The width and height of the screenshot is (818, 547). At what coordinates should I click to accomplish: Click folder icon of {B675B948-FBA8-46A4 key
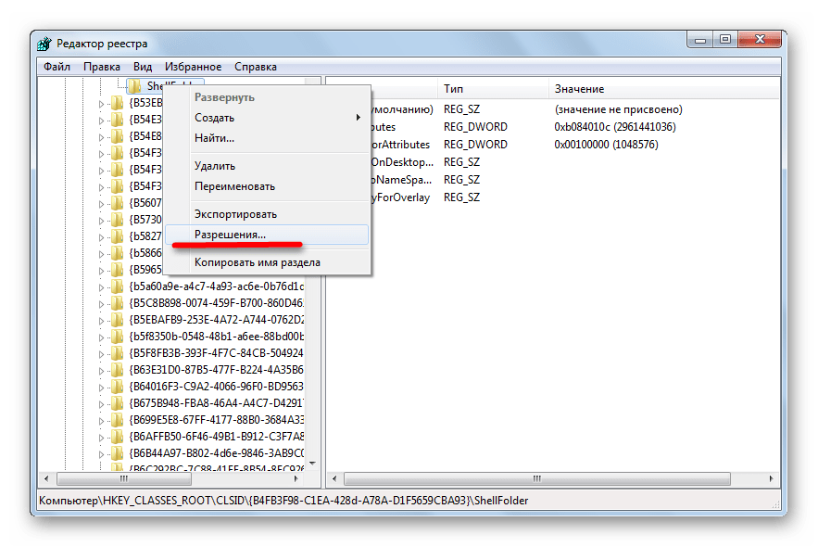click(x=117, y=403)
